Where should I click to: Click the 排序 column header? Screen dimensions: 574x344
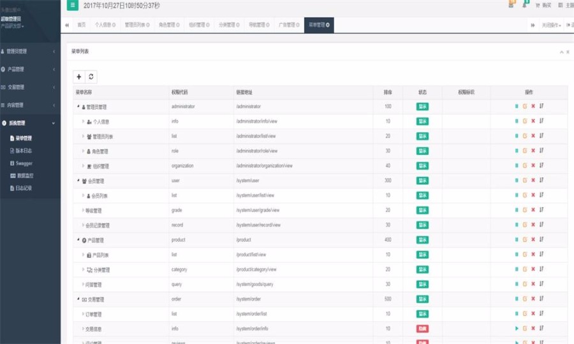coord(388,92)
